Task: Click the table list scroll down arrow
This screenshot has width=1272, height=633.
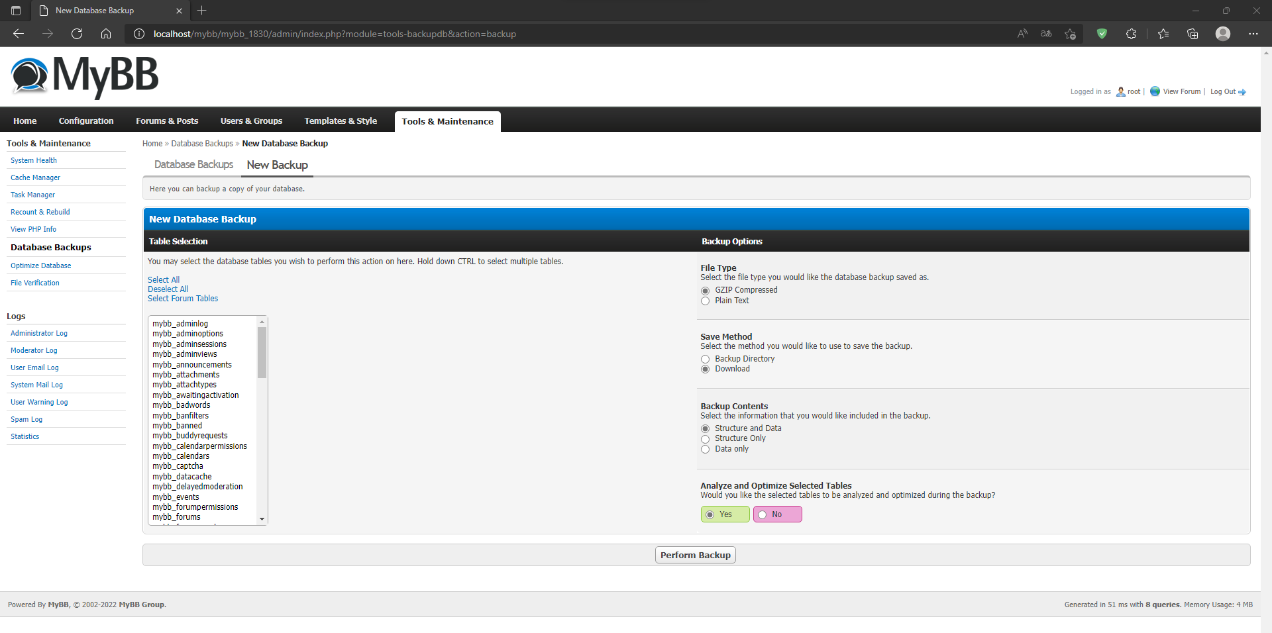Action: pos(262,519)
